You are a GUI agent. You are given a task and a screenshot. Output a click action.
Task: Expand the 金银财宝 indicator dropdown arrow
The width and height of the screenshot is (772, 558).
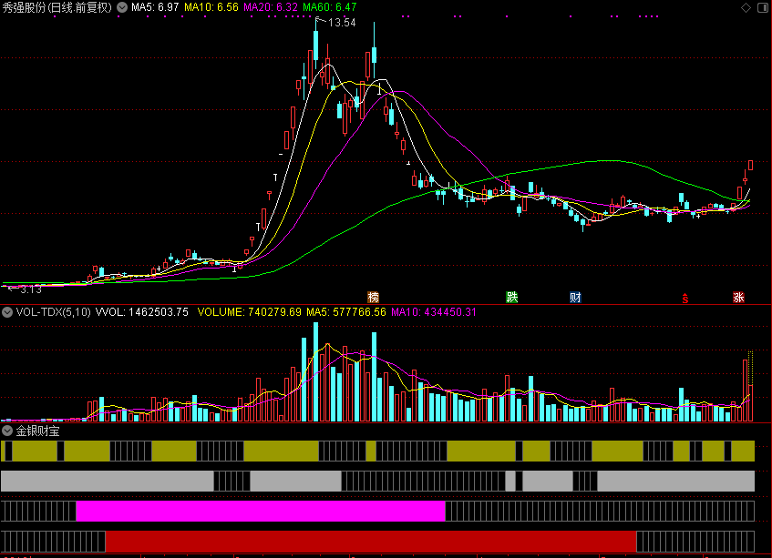pyautogui.click(x=7, y=431)
